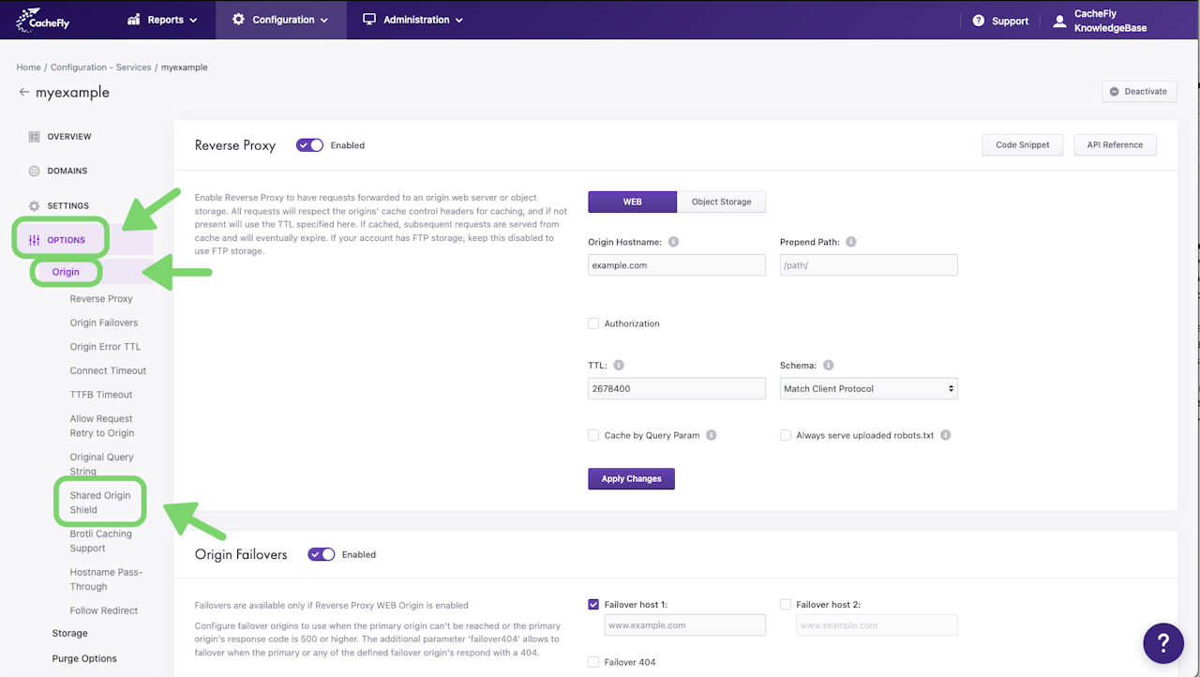Open the Reports menu
Screen dimensions: 1200x677
pyautogui.click(x=162, y=20)
